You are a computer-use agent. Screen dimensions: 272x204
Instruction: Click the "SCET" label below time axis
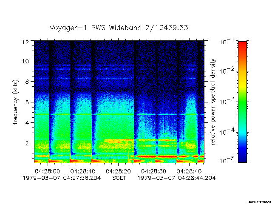click(119, 178)
